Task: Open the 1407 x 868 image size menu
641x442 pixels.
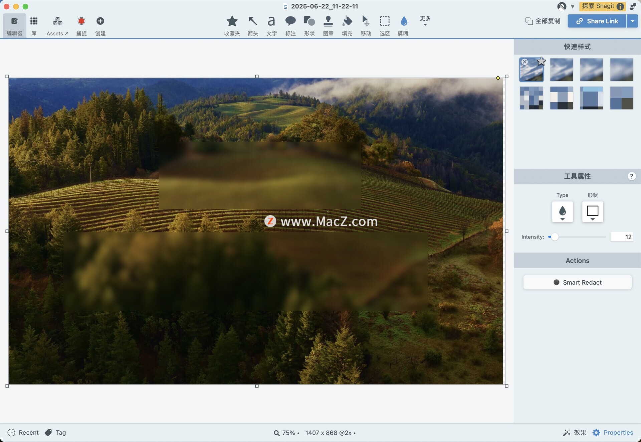Action: (x=331, y=433)
